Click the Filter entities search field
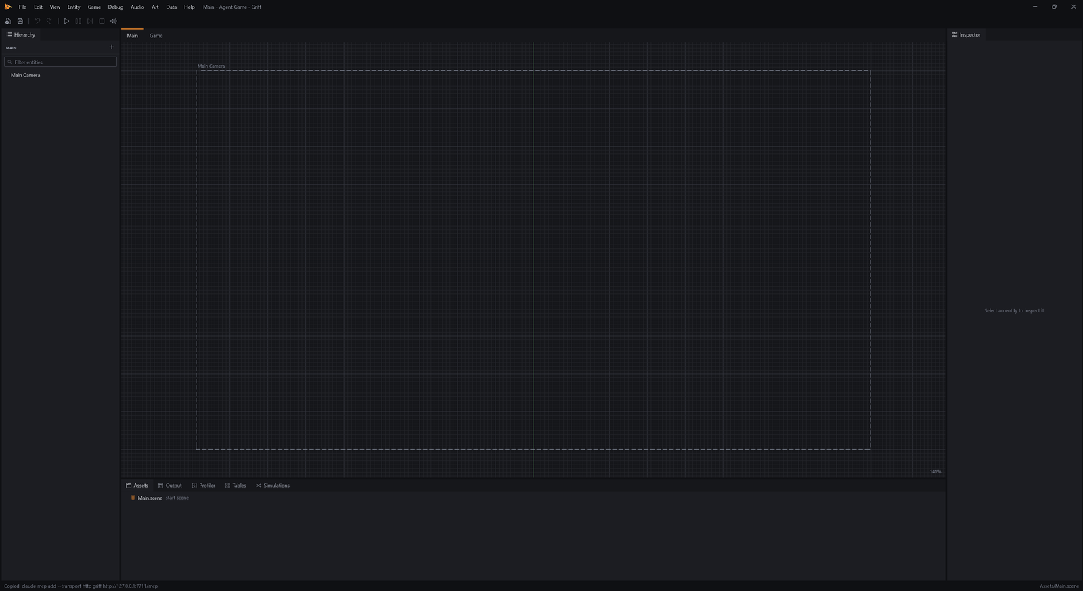This screenshot has height=591, width=1083. point(61,62)
